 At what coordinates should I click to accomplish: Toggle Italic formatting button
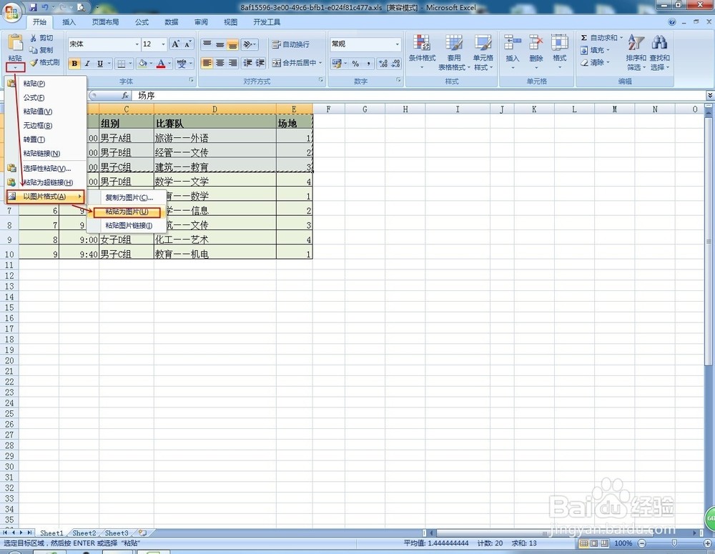point(87,64)
